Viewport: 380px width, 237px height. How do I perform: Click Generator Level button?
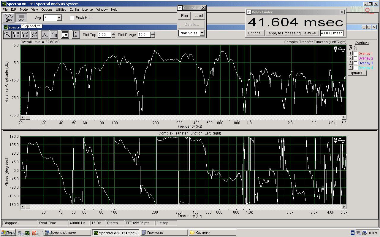pos(199,16)
